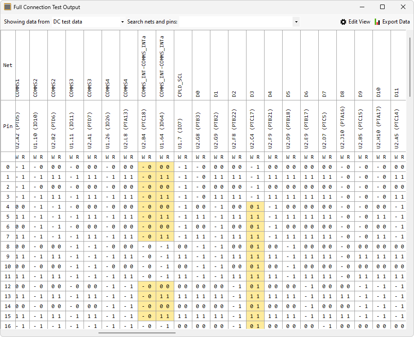Expand the search nets and pins dropdown arrow
Image resolution: width=414 pixels, height=337 pixels.
[x=296, y=22]
